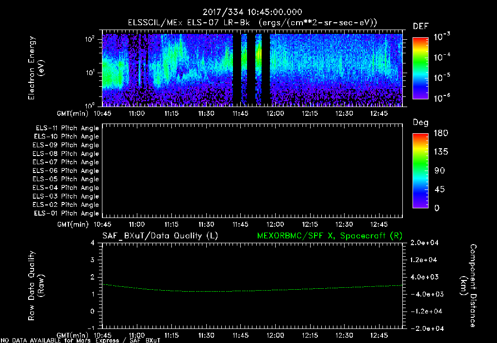
Task: Click the 90 value on Deg scale
Action: pos(440,171)
